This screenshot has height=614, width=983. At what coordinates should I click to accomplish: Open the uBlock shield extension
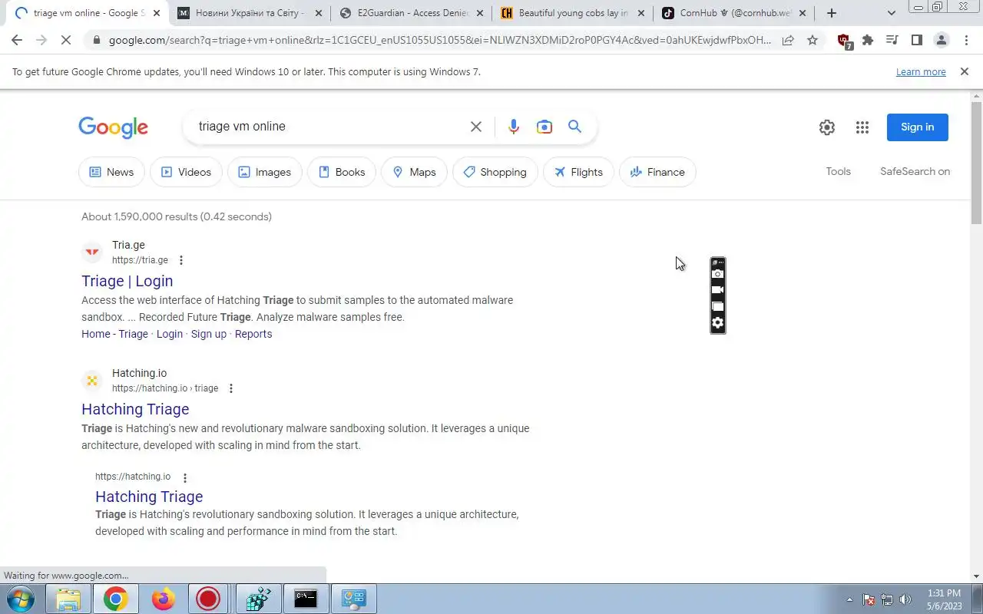pos(844,41)
